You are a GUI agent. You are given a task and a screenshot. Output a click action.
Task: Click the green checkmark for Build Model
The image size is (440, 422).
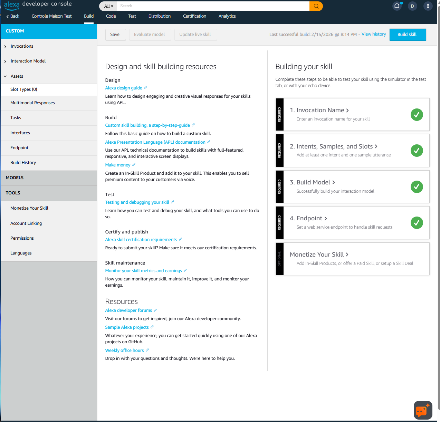417,187
